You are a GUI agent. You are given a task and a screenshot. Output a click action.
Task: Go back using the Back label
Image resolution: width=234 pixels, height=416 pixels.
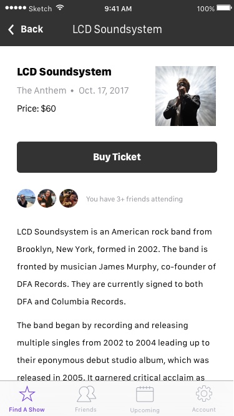(x=32, y=29)
